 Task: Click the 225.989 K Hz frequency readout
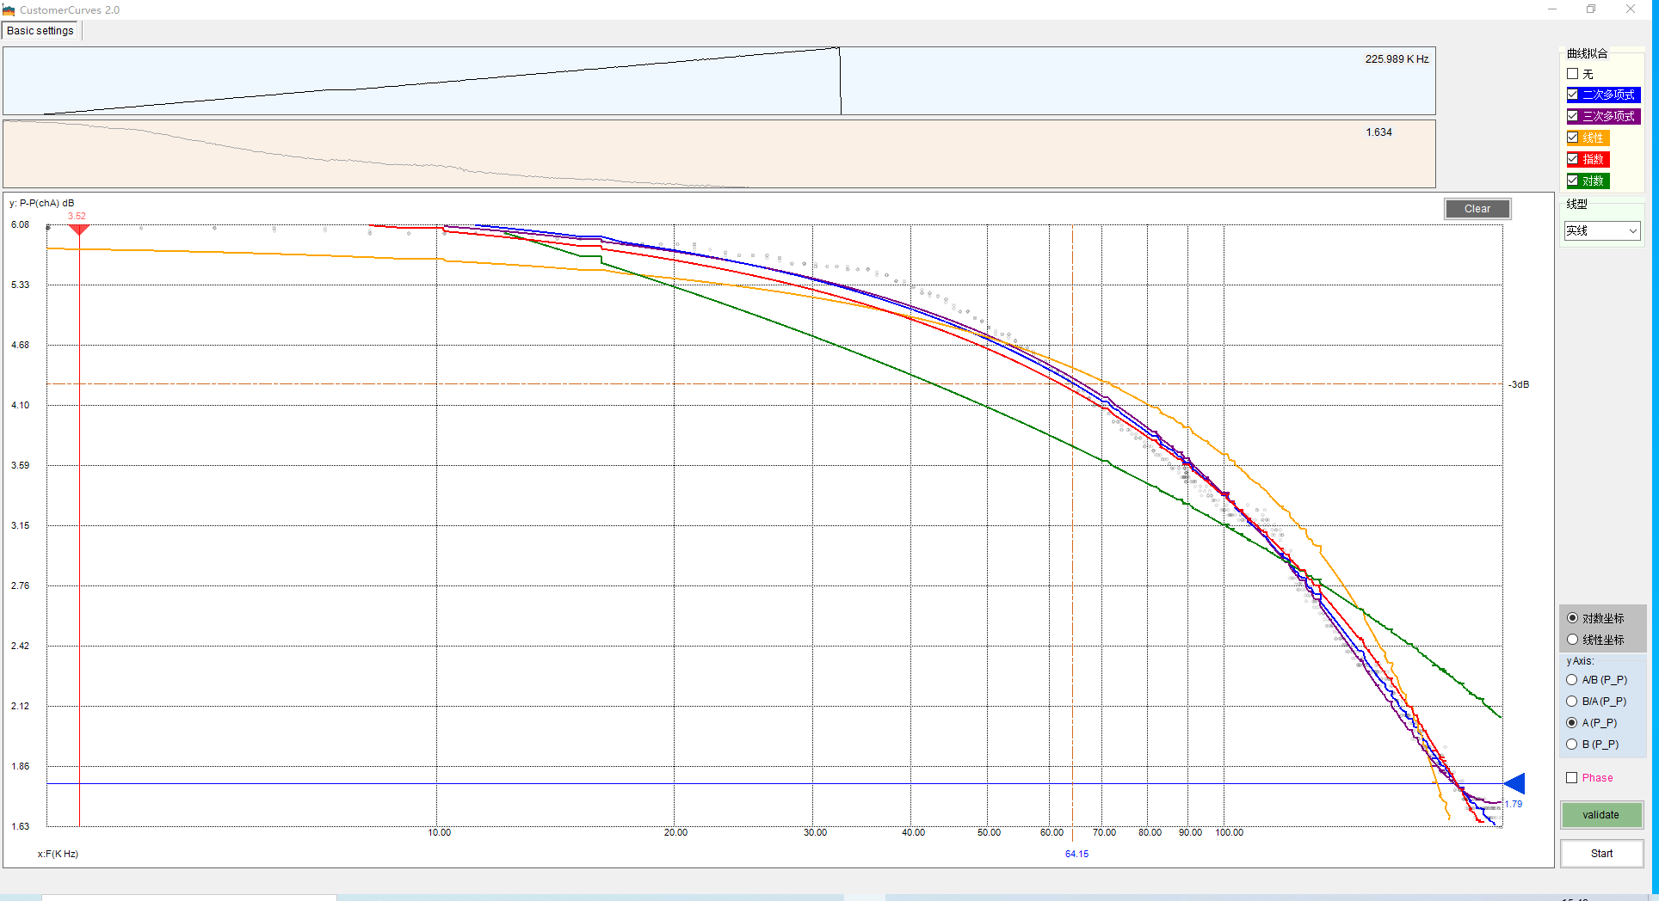(1397, 59)
